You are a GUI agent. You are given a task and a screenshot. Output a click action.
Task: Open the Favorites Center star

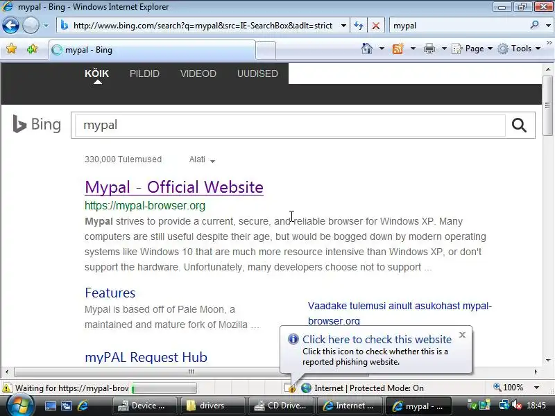pyautogui.click(x=11, y=49)
